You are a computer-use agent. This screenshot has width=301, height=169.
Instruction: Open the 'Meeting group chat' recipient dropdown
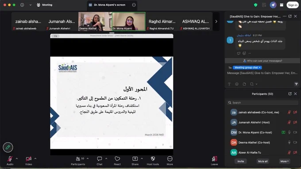coord(247,67)
